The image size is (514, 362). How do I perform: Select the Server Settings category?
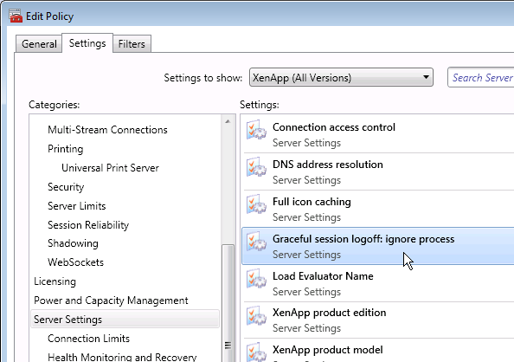coord(125,319)
